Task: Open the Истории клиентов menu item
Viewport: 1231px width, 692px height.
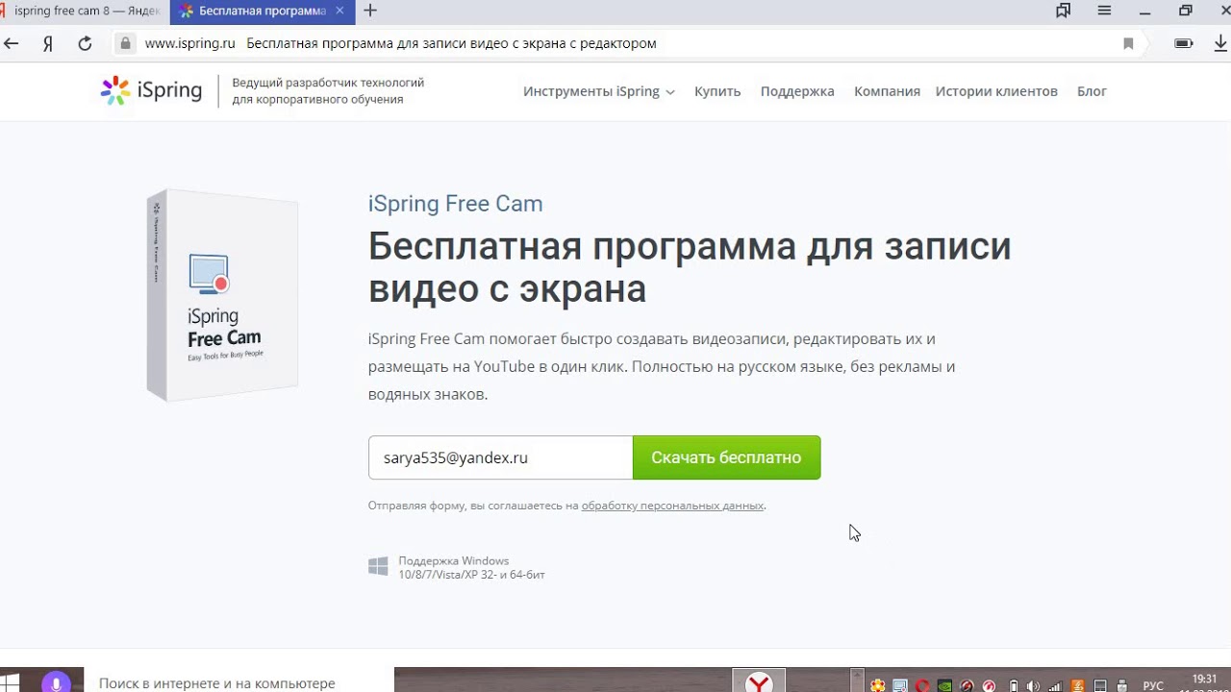Action: pyautogui.click(x=996, y=91)
